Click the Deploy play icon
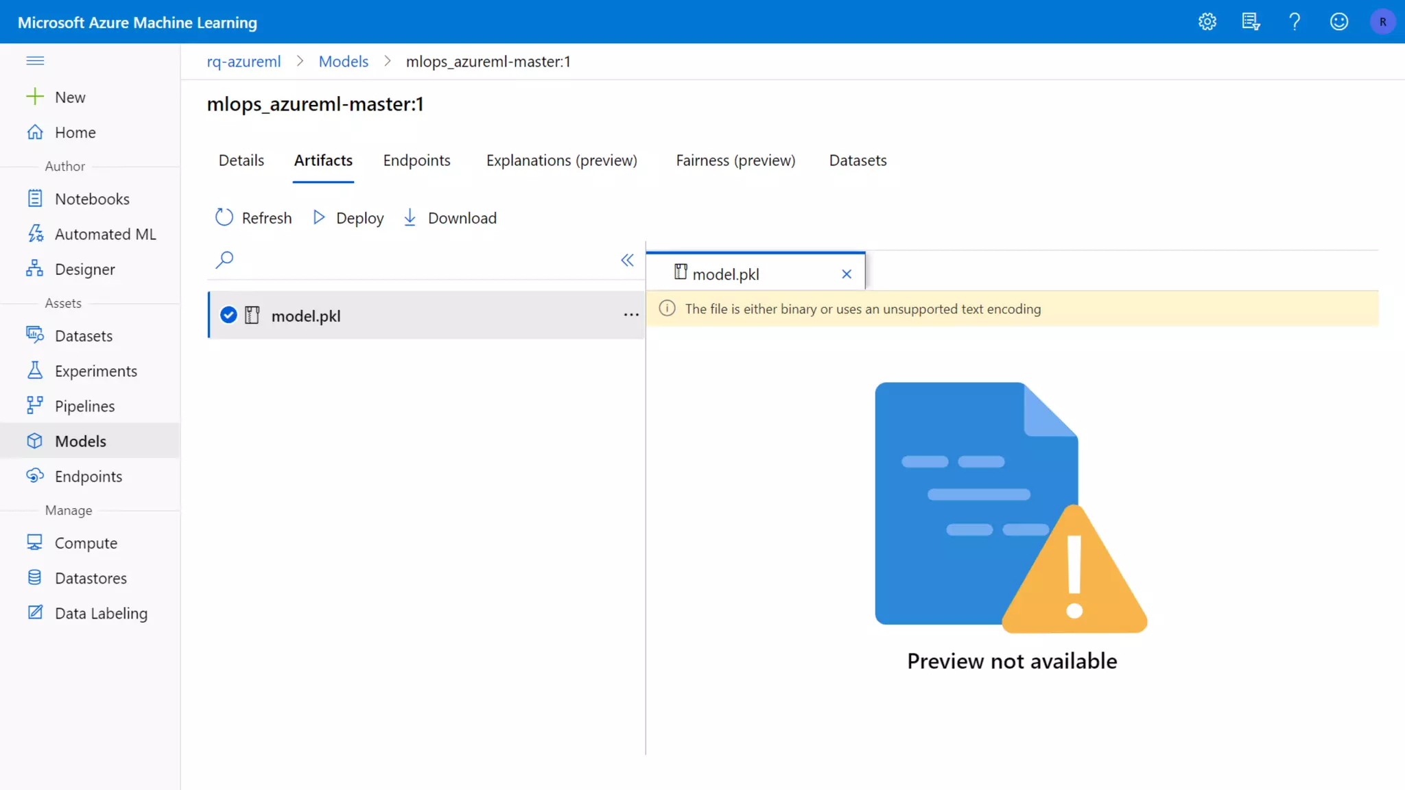 pyautogui.click(x=319, y=217)
